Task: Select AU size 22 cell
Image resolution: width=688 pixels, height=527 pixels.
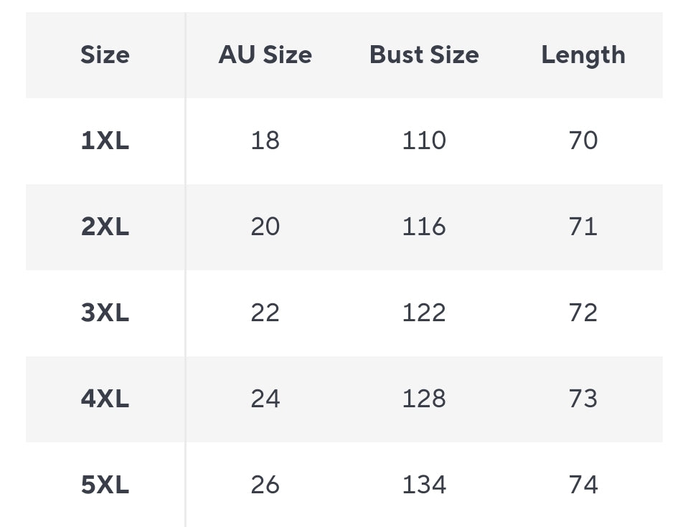Action: 265,313
